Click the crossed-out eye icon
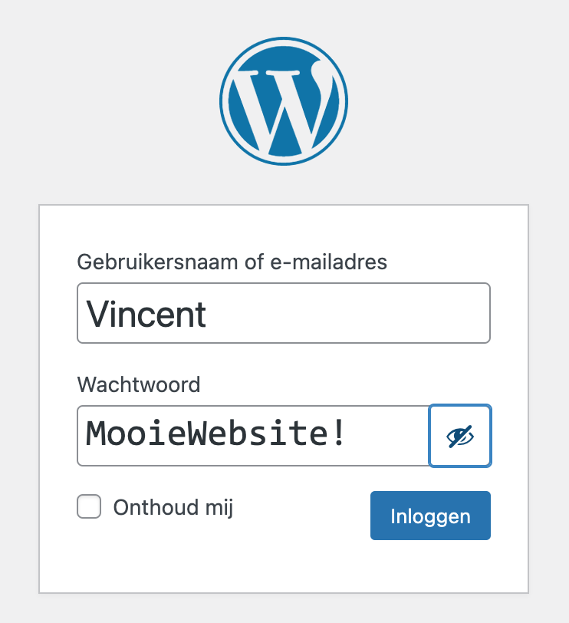This screenshot has width=569, height=623. 460,436
